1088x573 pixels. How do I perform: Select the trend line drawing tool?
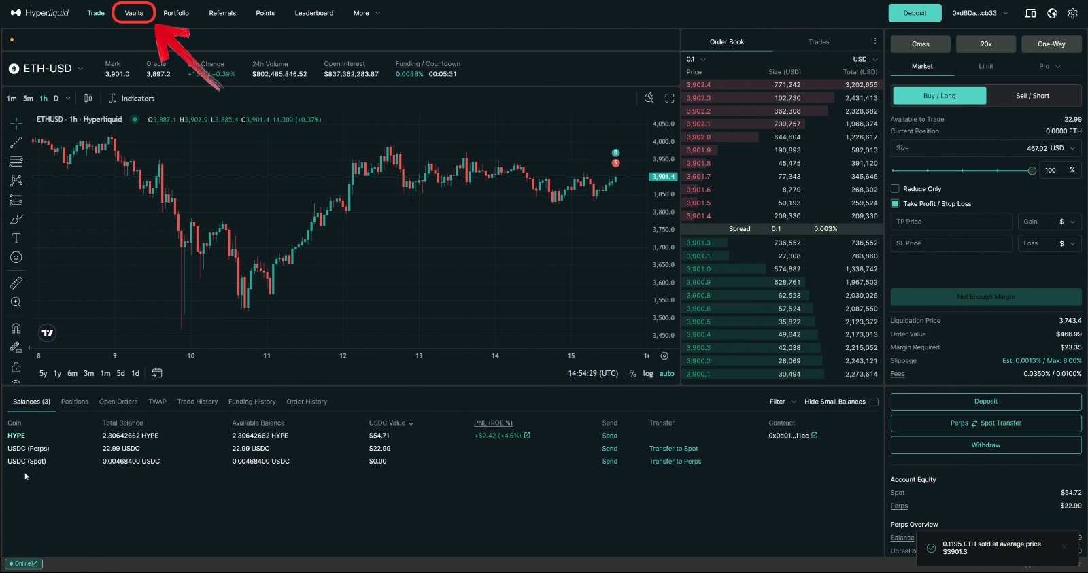click(16, 143)
